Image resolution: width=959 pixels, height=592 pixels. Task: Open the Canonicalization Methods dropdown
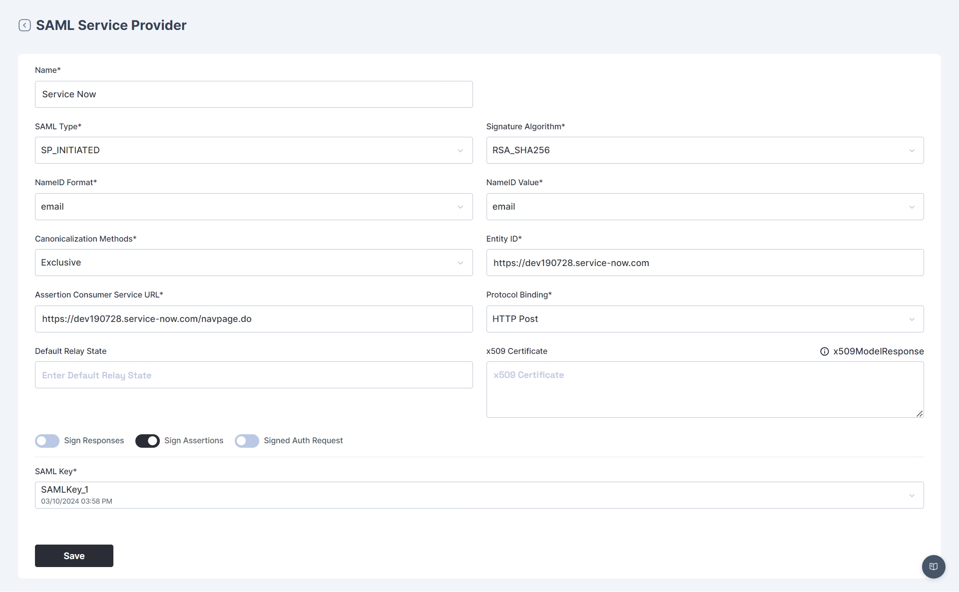pos(253,263)
